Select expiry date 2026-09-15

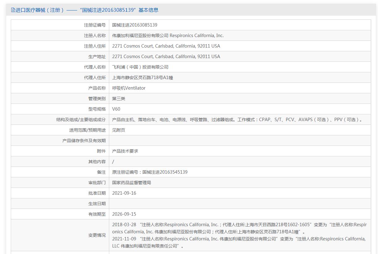[124, 214]
